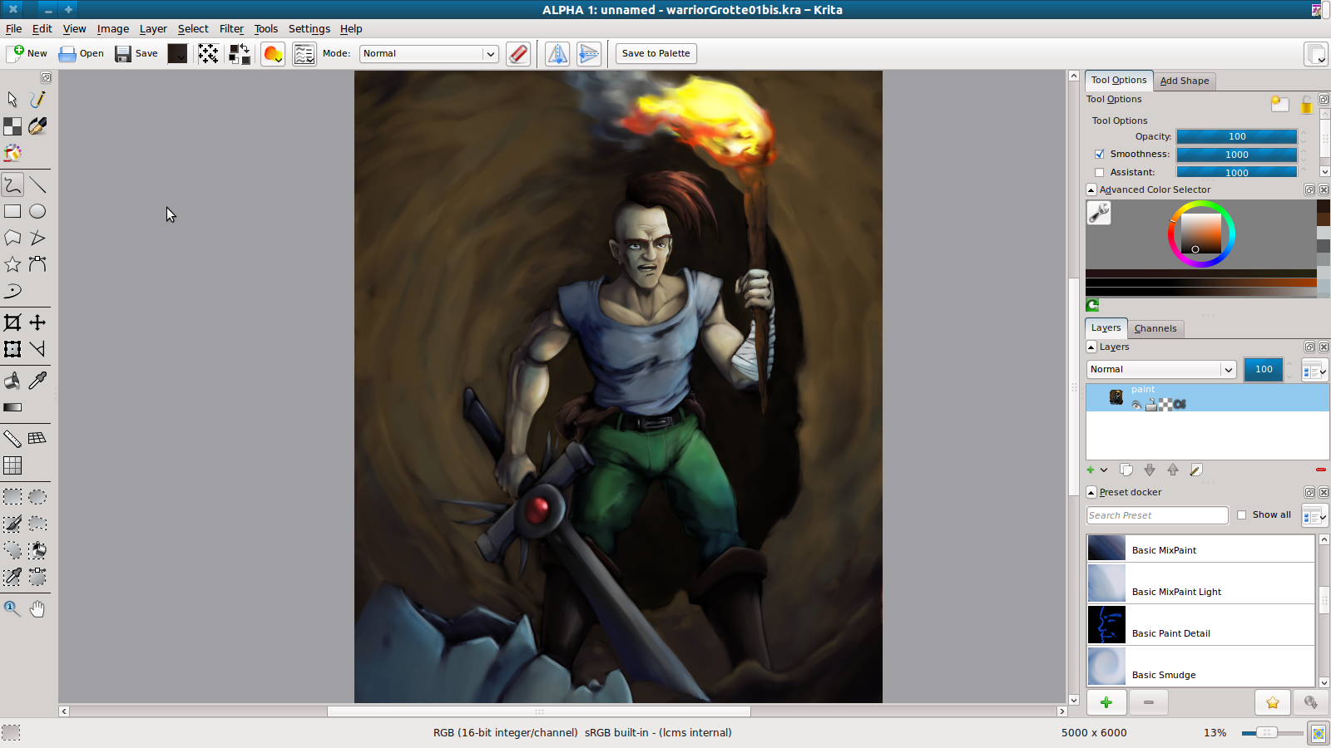Click the Save button
Image resolution: width=1331 pixels, height=748 pixels.
coord(136,54)
